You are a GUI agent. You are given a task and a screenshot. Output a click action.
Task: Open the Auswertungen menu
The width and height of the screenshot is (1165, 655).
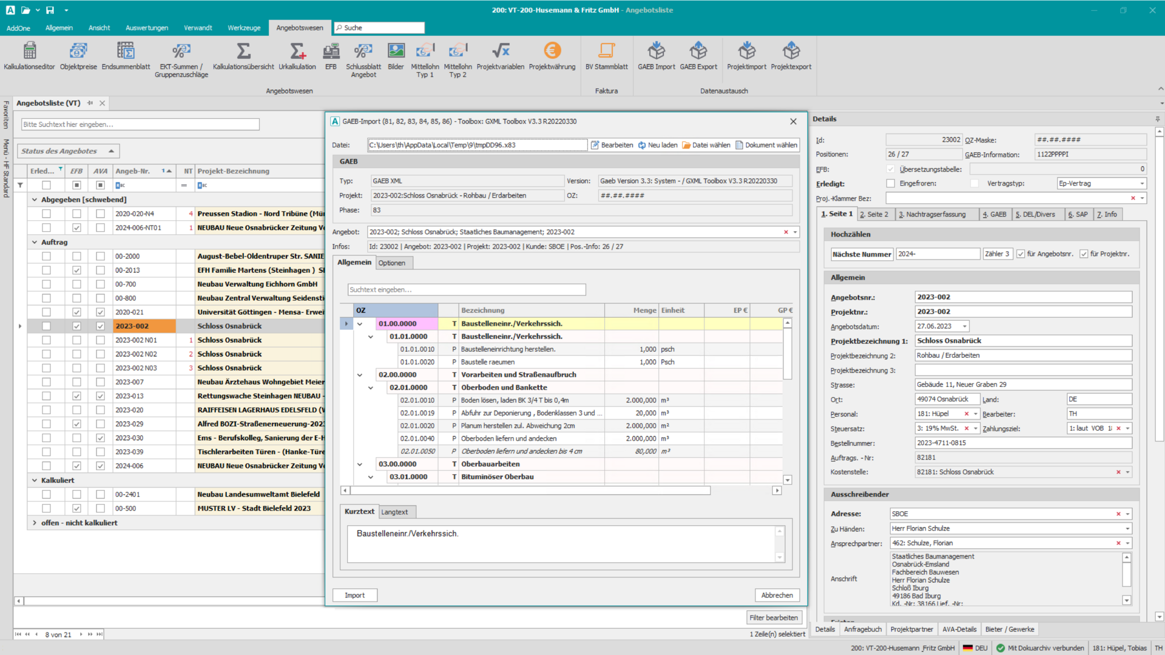[x=147, y=28]
